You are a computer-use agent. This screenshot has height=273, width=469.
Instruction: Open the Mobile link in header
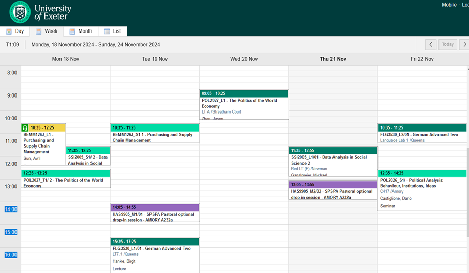[448, 5]
